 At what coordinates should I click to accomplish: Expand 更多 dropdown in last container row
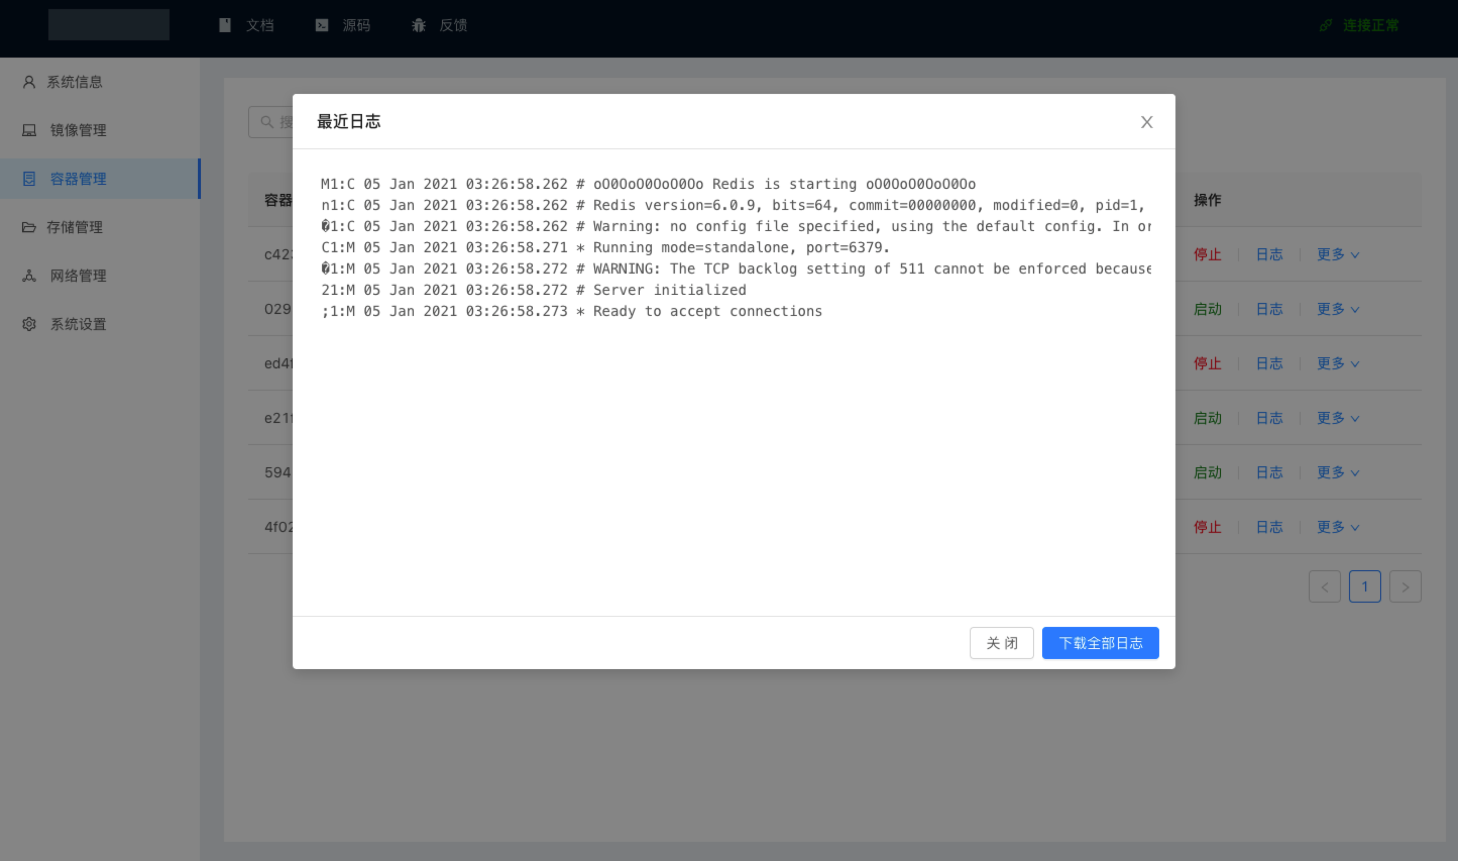coord(1337,527)
